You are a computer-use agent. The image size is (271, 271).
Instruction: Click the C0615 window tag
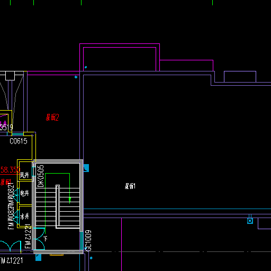click(x=19, y=141)
